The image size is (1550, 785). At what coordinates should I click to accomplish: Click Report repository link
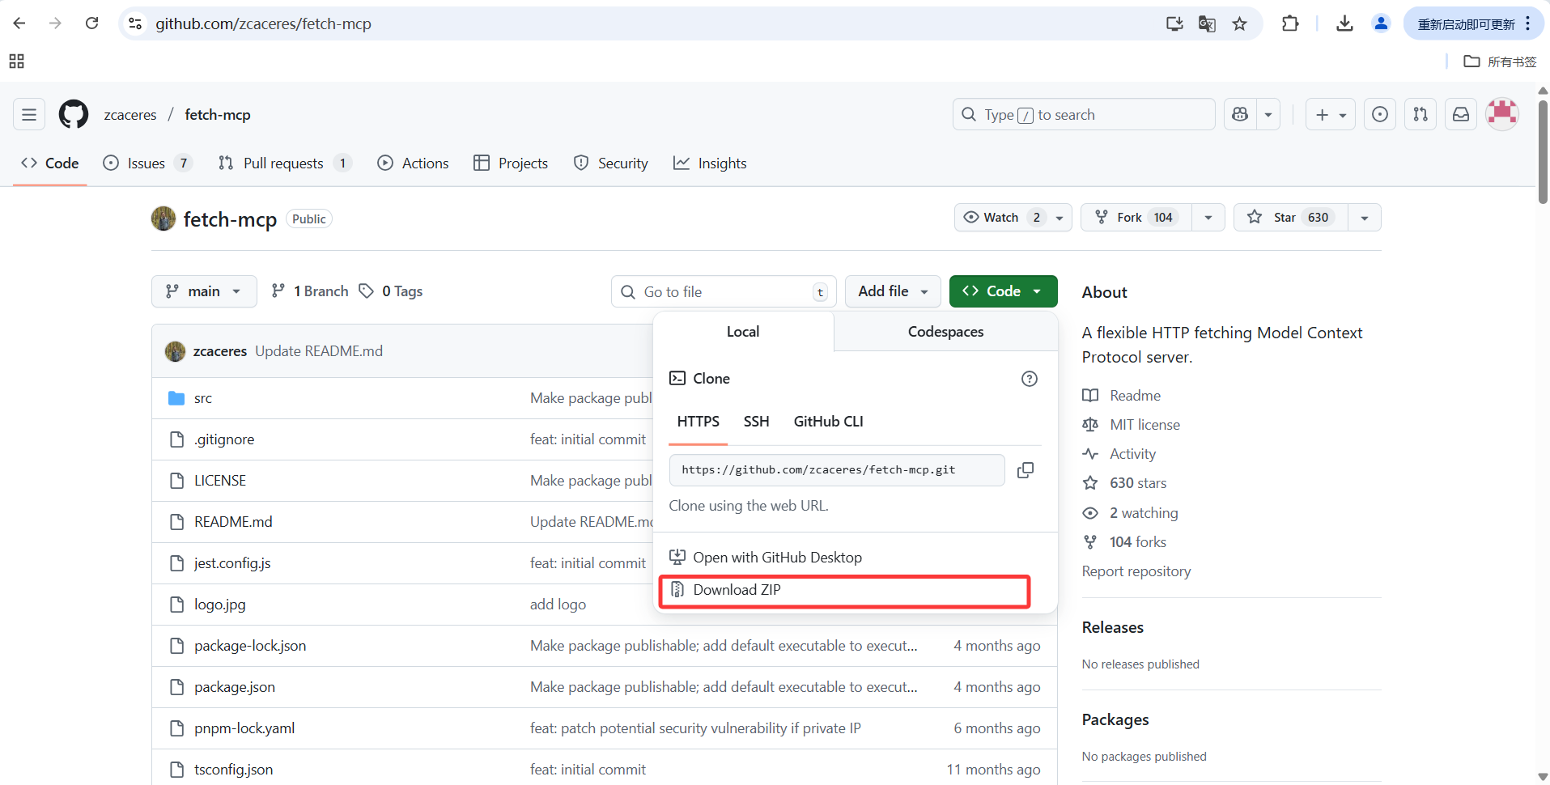click(1136, 571)
